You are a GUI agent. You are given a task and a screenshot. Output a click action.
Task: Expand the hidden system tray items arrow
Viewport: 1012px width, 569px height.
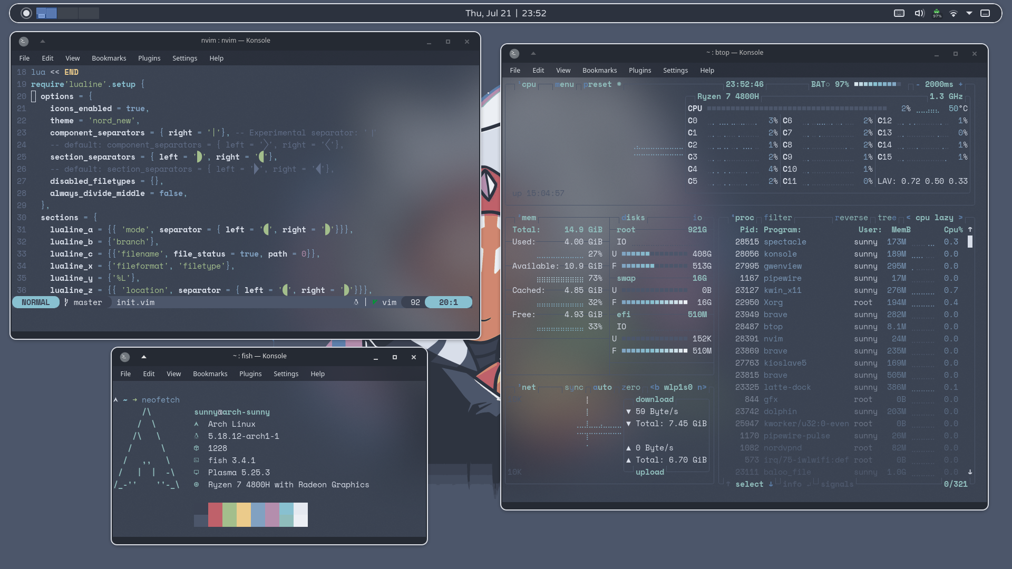(x=969, y=13)
